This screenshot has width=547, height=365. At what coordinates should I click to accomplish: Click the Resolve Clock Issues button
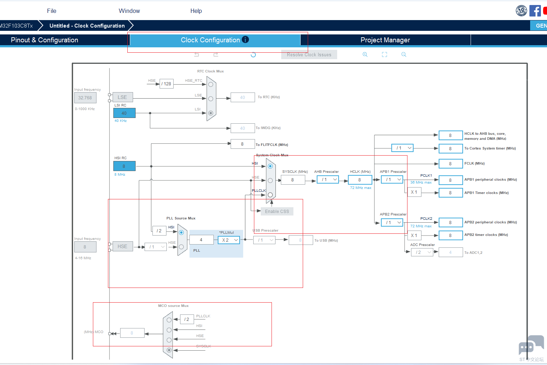tap(309, 54)
